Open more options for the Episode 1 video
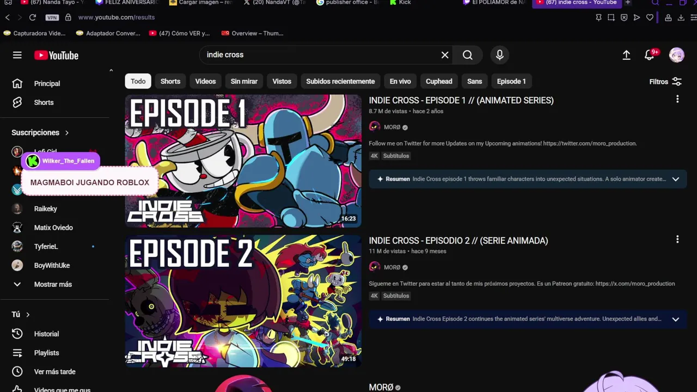697x392 pixels. pos(677,99)
